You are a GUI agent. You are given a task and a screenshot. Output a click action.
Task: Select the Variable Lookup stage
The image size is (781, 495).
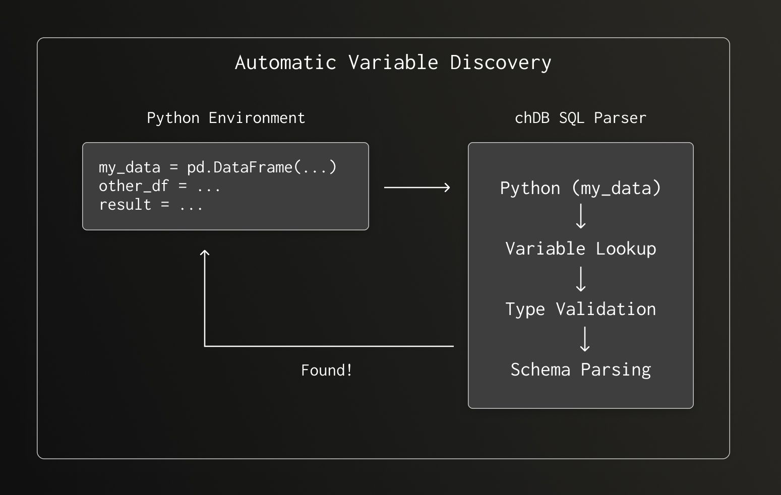(580, 248)
